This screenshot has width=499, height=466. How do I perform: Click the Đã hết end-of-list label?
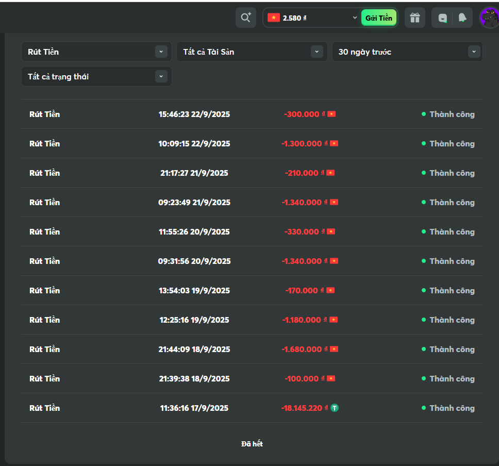pyautogui.click(x=252, y=443)
